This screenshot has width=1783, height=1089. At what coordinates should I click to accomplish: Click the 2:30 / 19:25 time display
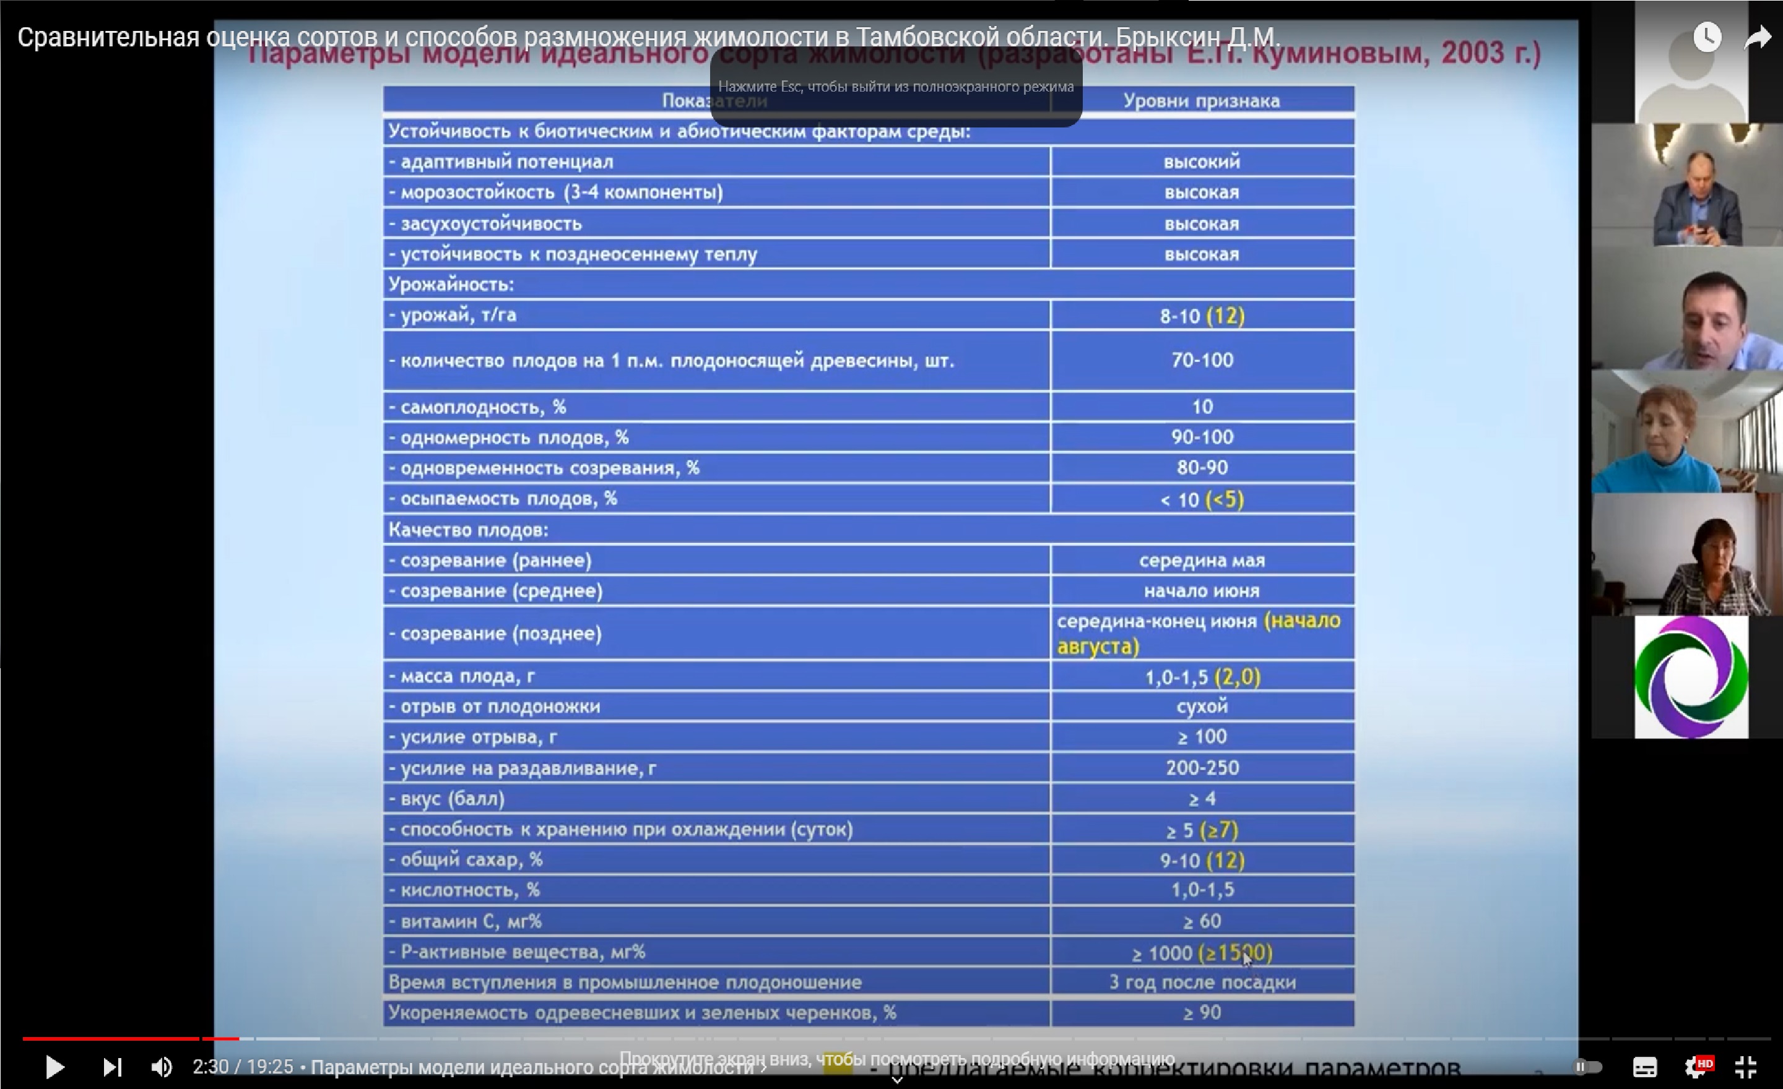pyautogui.click(x=243, y=1067)
